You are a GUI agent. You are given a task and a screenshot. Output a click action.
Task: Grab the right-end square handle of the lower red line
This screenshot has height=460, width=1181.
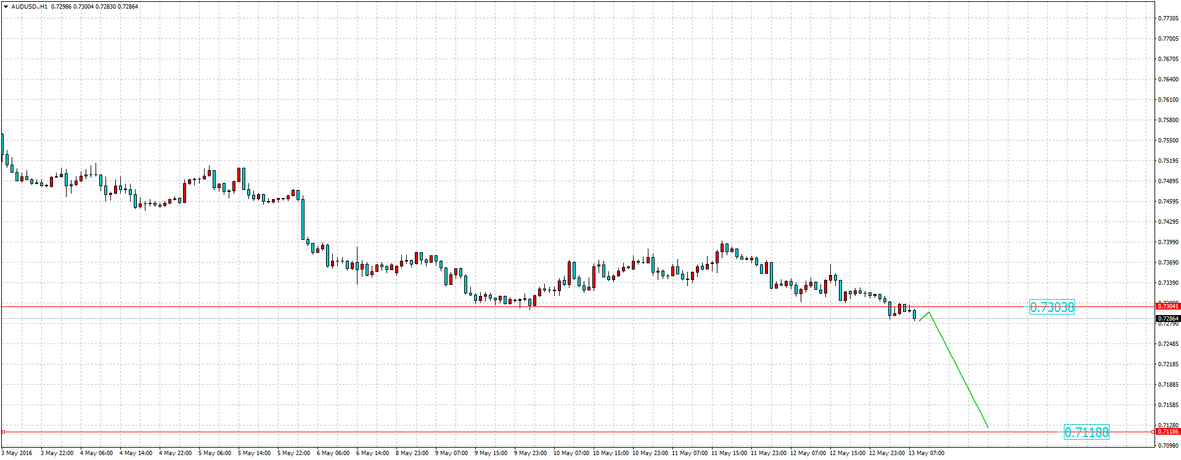pos(1153,432)
